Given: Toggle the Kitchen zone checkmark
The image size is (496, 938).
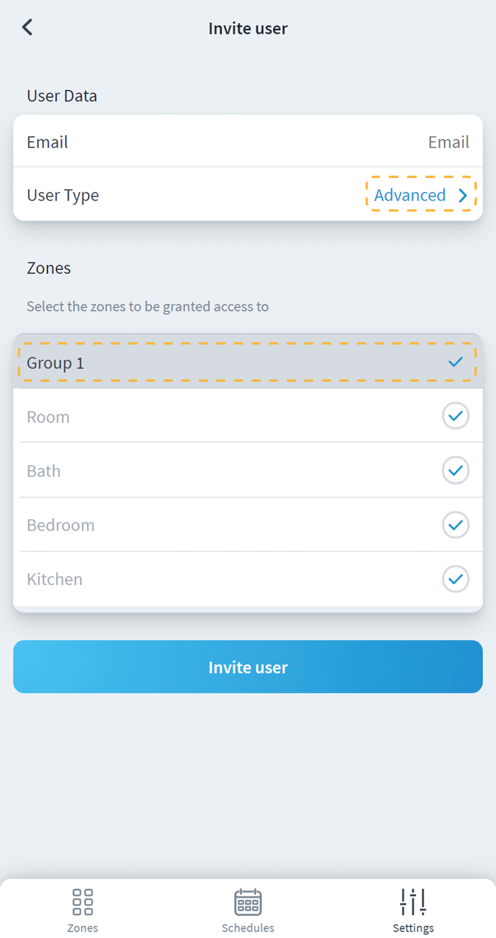Looking at the screenshot, I should [x=455, y=579].
